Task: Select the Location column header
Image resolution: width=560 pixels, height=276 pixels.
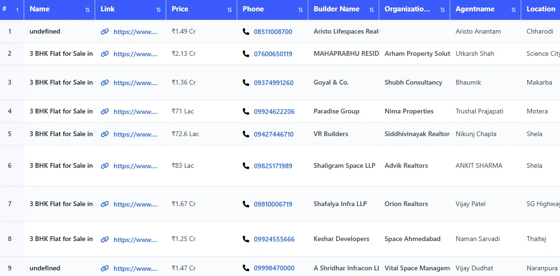Action: pyautogui.click(x=541, y=9)
